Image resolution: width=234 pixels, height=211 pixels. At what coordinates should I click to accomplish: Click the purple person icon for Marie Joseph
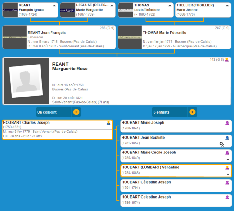pos(227,123)
